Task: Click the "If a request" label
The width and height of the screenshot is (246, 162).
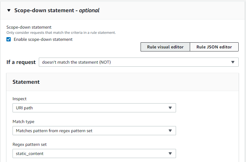Action: [x=21, y=62]
